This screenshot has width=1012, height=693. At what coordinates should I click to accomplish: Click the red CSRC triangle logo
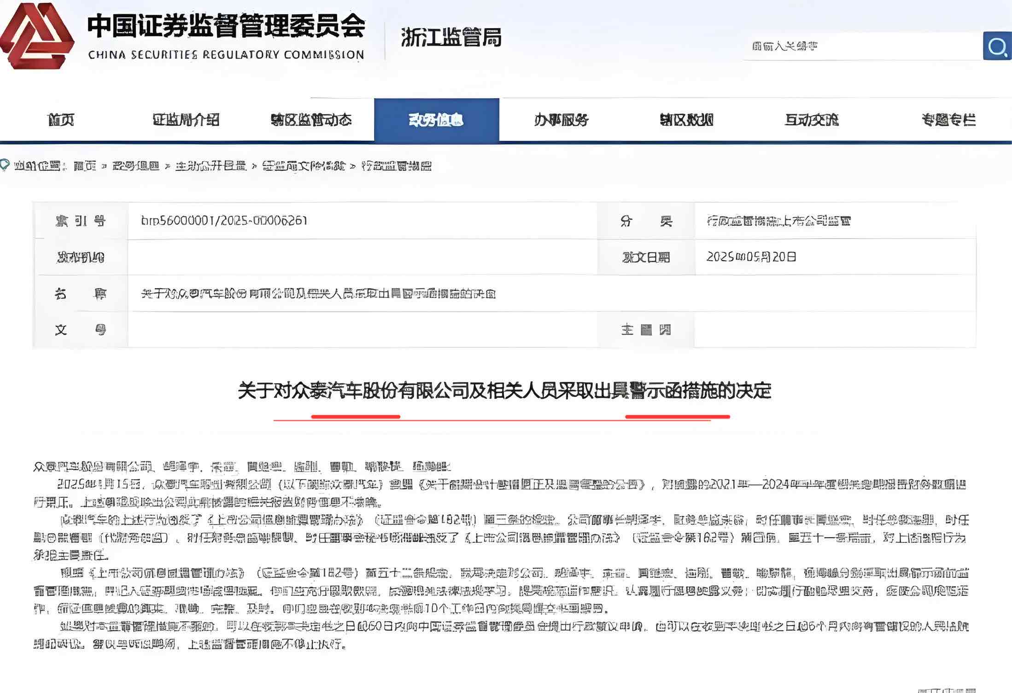[x=36, y=36]
